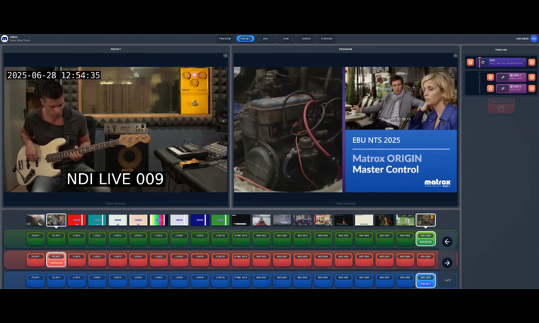Click the green source thumbnail above LIVE10
Image resolution: width=539 pixels, height=323 pixels.
point(220,220)
